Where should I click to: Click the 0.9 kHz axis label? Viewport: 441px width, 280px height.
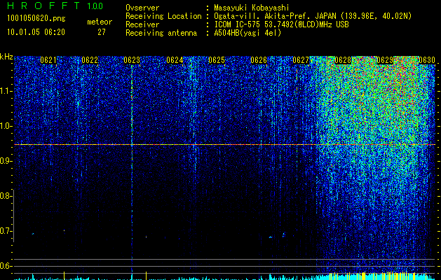(6, 161)
